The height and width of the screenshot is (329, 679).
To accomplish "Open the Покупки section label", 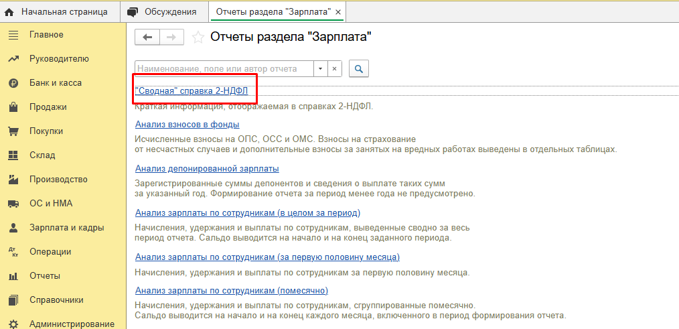I will [x=46, y=131].
